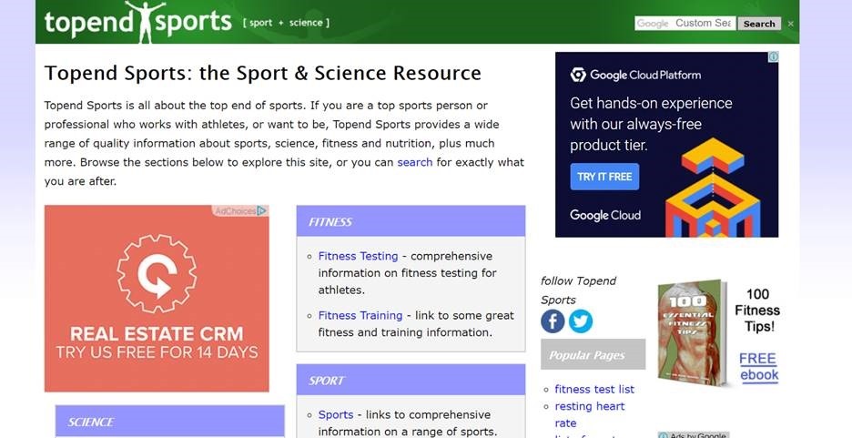The width and height of the screenshot is (852, 438).
Task: Click the Google Cloud ad info icon
Action: pyautogui.click(x=773, y=57)
